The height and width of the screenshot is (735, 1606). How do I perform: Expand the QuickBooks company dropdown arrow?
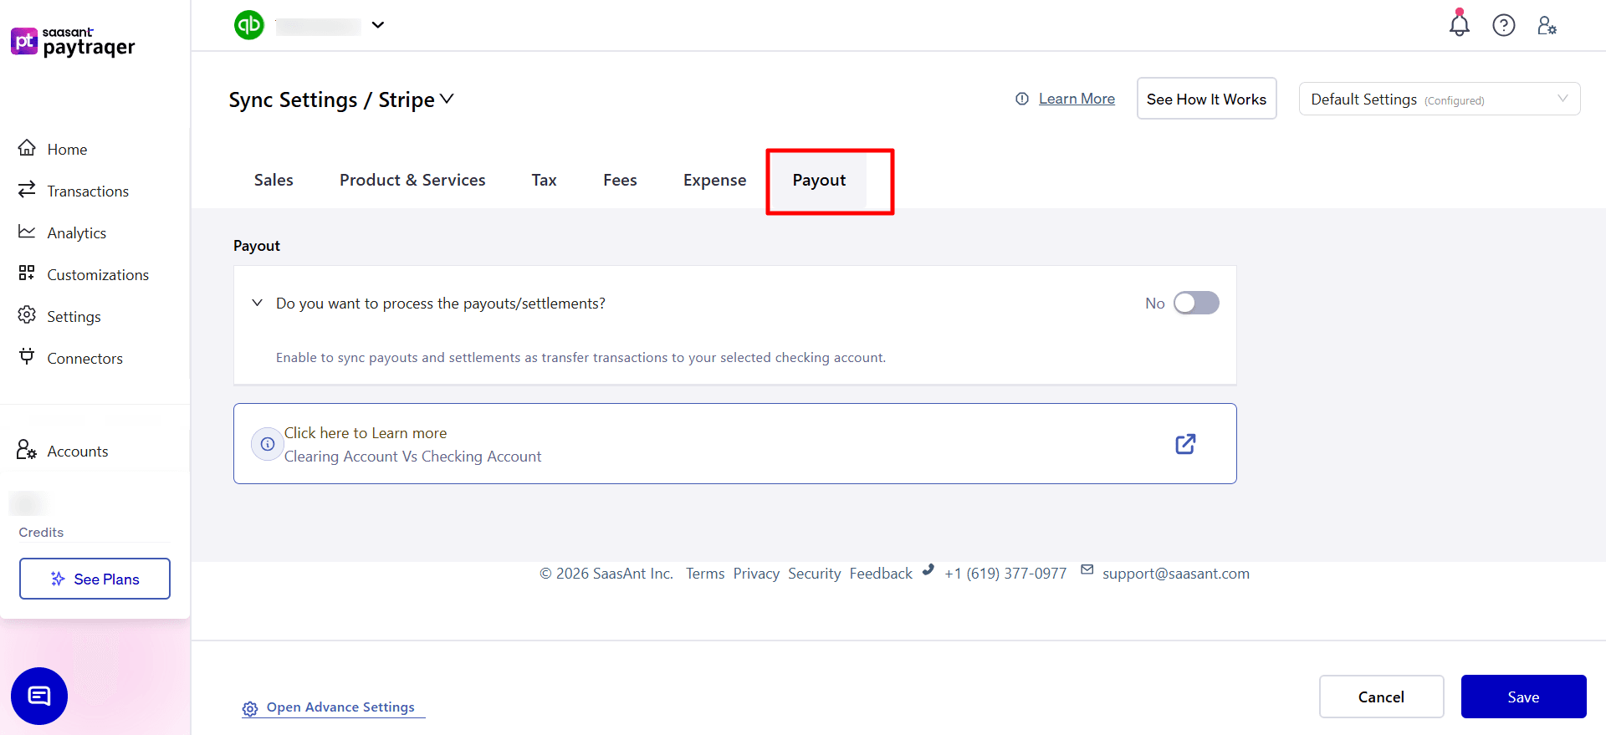[378, 25]
